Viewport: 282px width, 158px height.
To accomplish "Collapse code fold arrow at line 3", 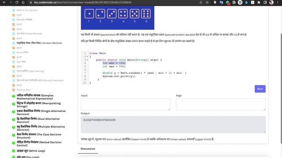I will pos(87,60).
